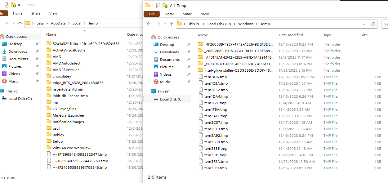Select folder icon of intel-gfx-installer in right window
The width and height of the screenshot is (388, 183).
[201, 70]
